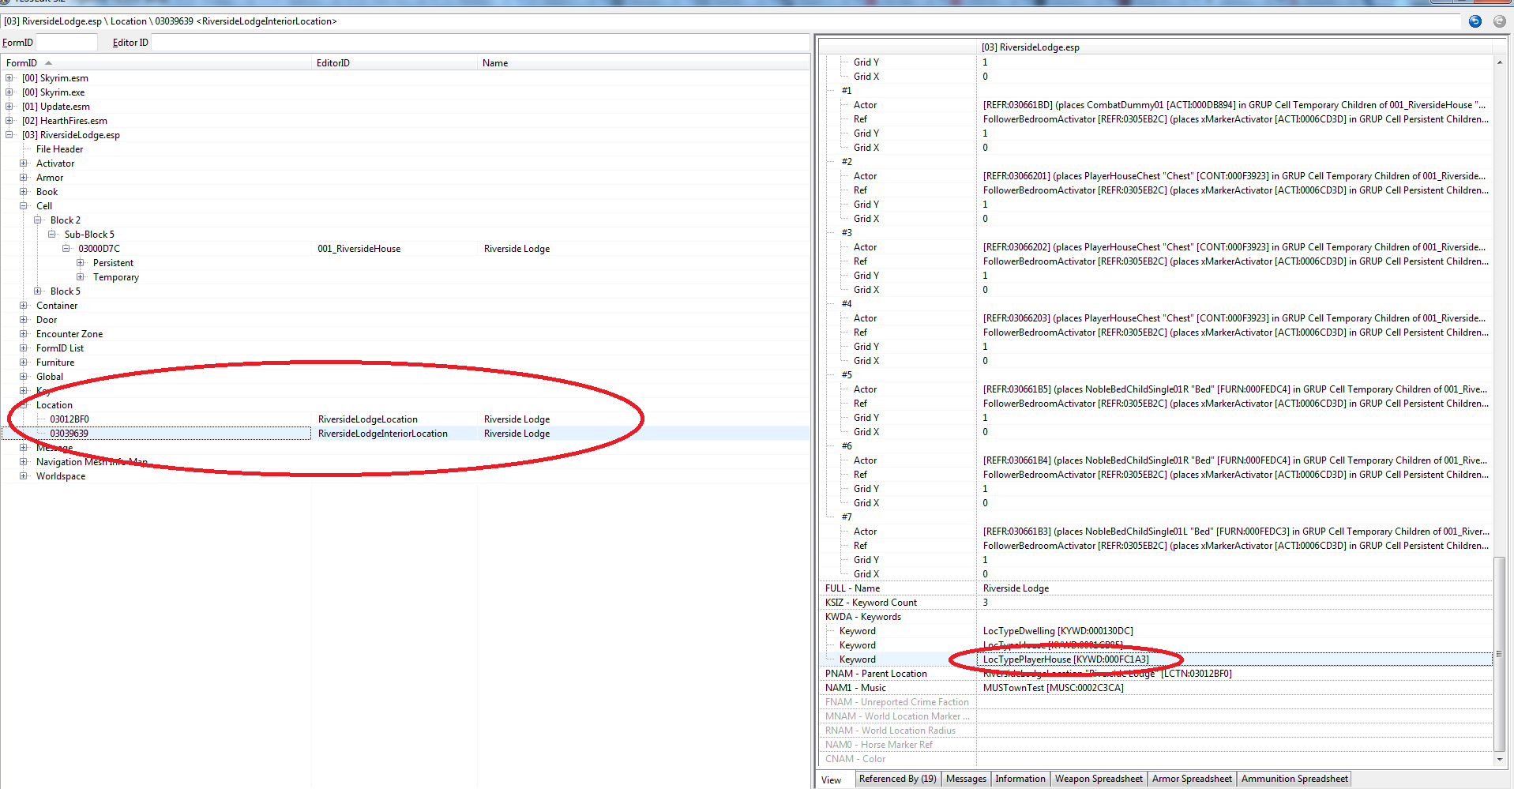Click the MUSTownTest music value
The image size is (1514, 789).
[x=1053, y=688]
